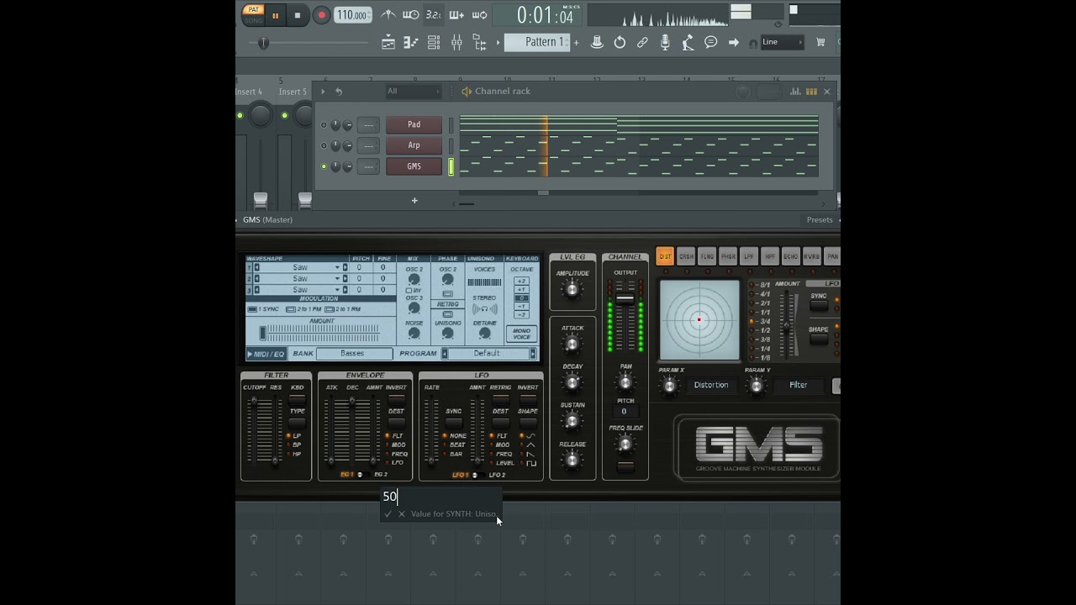Viewport: 1076px width, 605px height.
Task: Select the Pad channel button
Action: pos(414,124)
